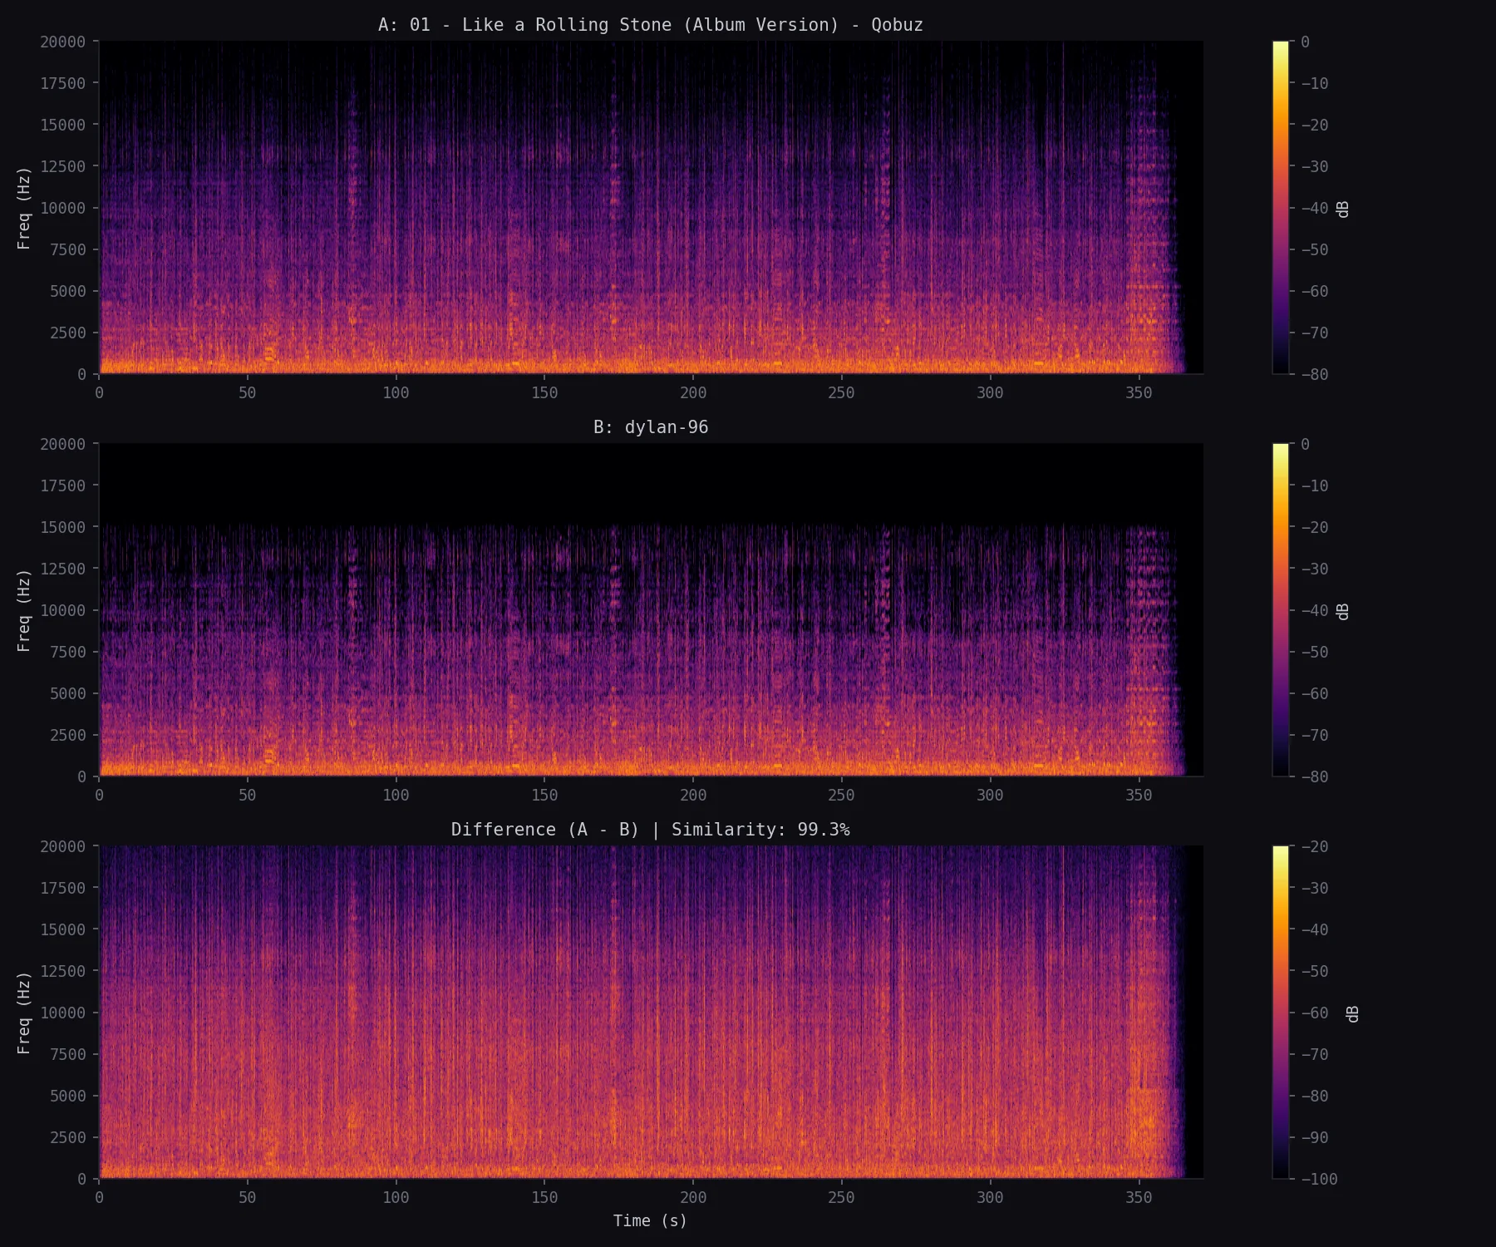This screenshot has height=1247, width=1496.
Task: Click the "200" time tick under plot B
Action: (x=693, y=795)
